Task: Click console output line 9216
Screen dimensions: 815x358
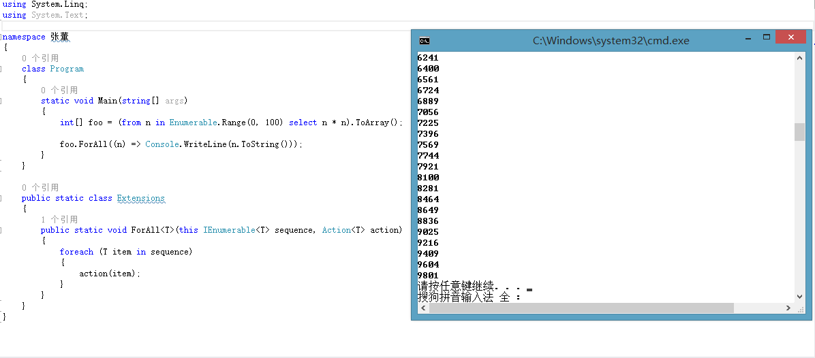Action: tap(429, 243)
